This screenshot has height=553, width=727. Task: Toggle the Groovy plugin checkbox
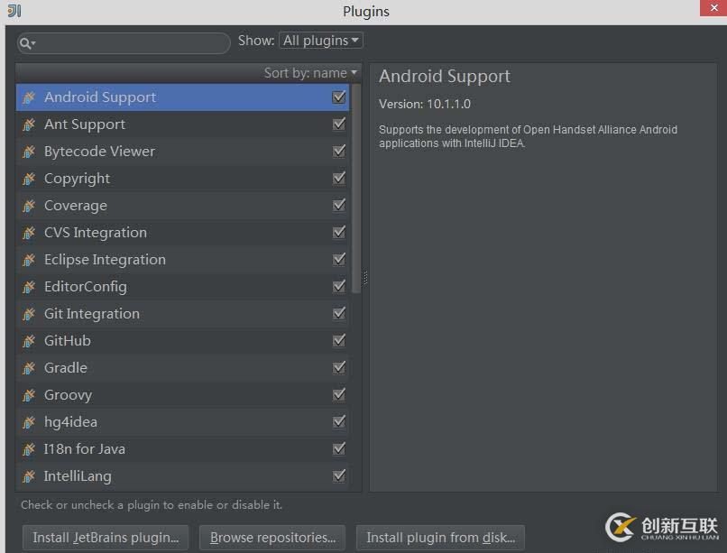pyautogui.click(x=339, y=394)
